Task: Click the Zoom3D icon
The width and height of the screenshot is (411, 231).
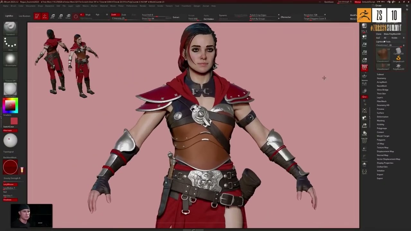Action: point(364,126)
